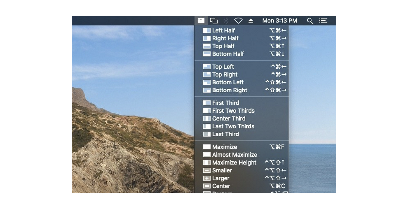Click the Bottom Right quarter icon
Screen dimensions: 408x209
coord(207,90)
